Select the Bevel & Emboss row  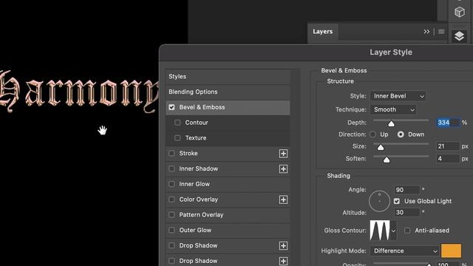228,107
